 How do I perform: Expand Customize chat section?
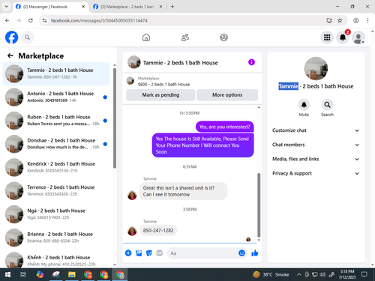coord(316,130)
